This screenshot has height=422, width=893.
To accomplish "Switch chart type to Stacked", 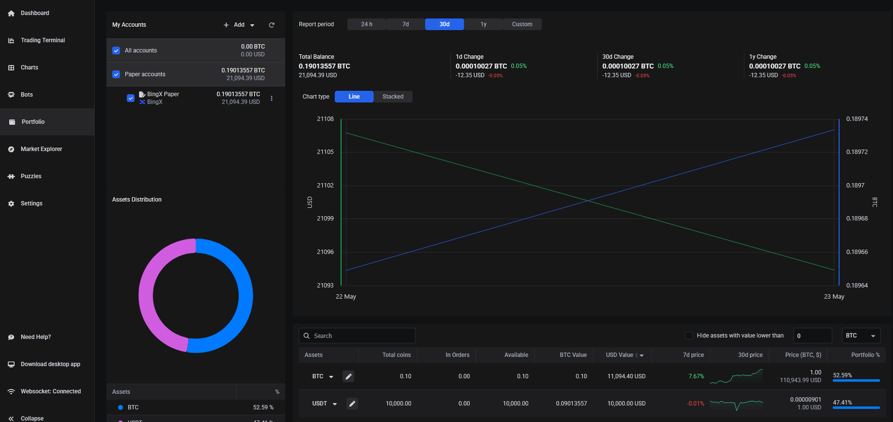I will pos(393,97).
